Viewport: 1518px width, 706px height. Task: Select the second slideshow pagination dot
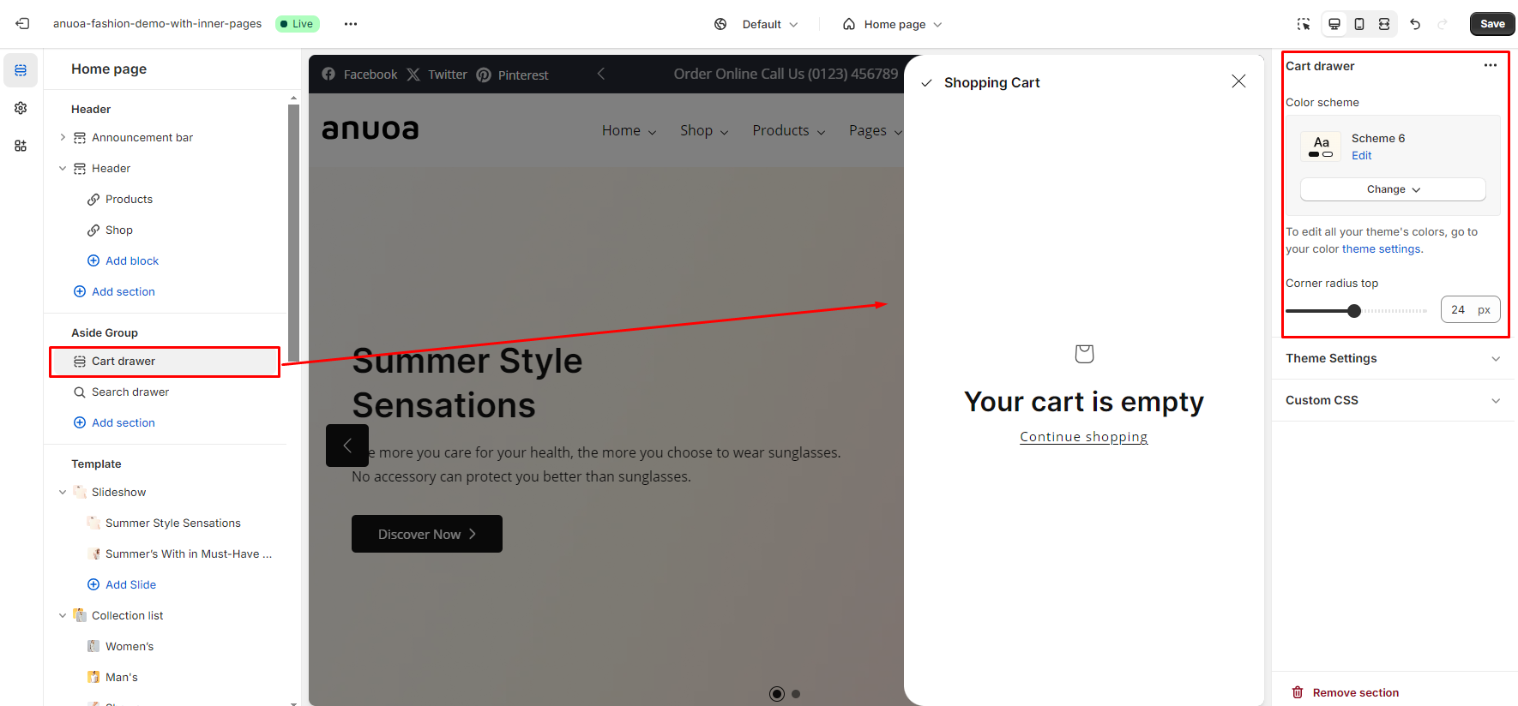(x=796, y=694)
